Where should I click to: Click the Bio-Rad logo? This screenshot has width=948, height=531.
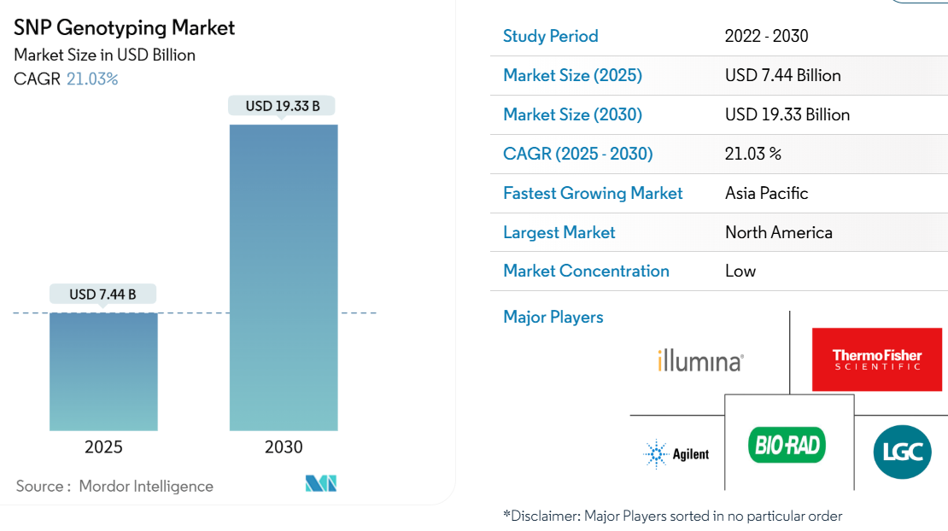click(x=787, y=446)
